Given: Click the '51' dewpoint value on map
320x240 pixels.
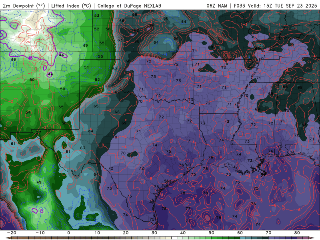Looking at the screenshot, I should point(86,67).
